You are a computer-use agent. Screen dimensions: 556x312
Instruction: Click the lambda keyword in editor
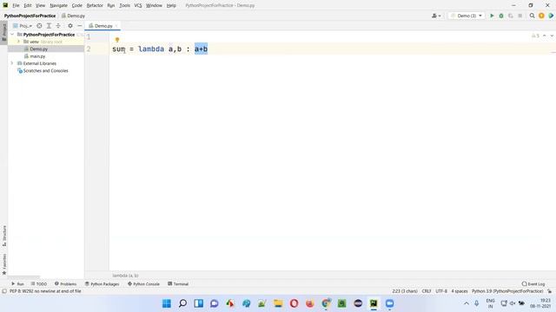(151, 49)
